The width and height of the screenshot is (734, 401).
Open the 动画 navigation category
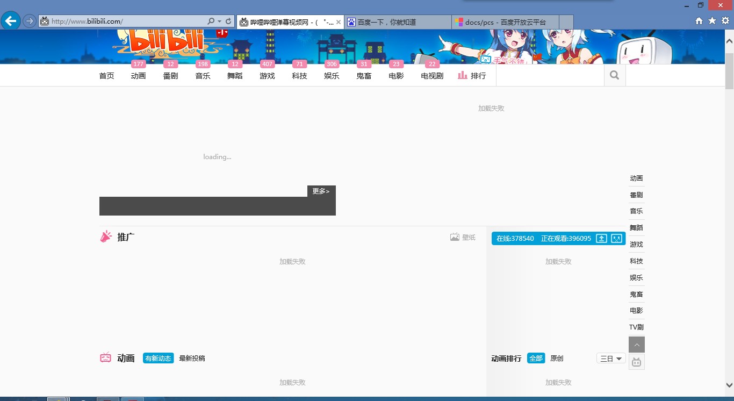tap(139, 76)
